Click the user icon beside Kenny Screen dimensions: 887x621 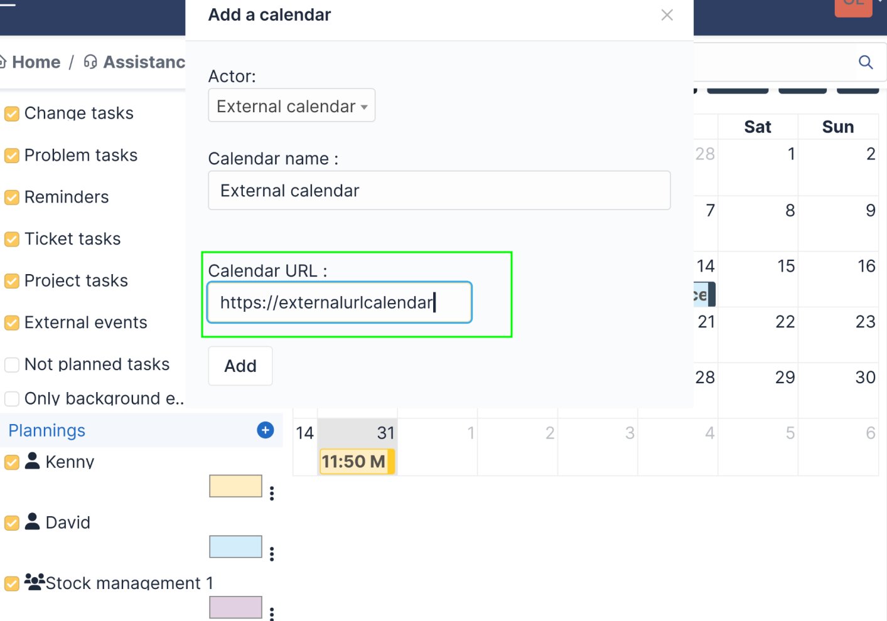point(32,461)
